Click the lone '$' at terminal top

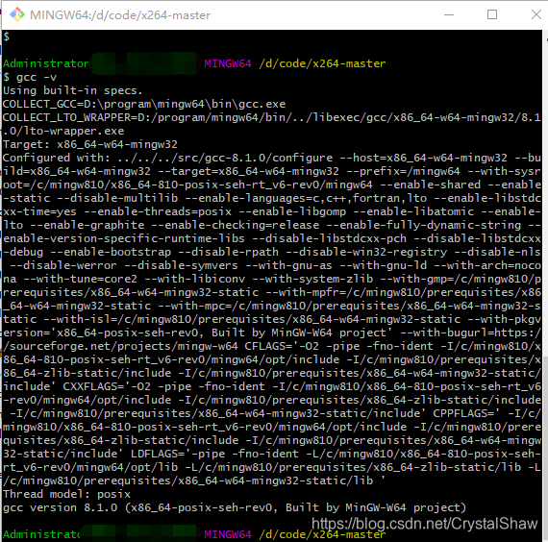tap(6, 37)
